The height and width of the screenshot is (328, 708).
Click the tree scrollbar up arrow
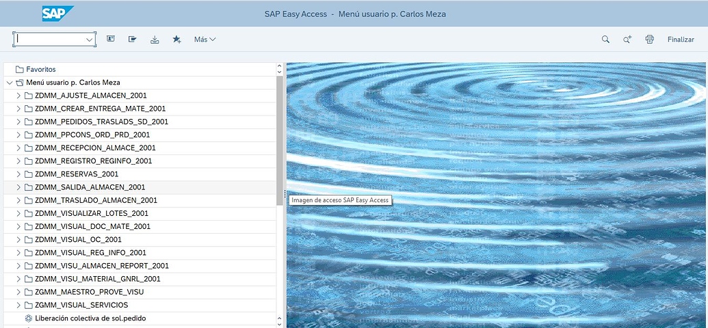point(279,66)
